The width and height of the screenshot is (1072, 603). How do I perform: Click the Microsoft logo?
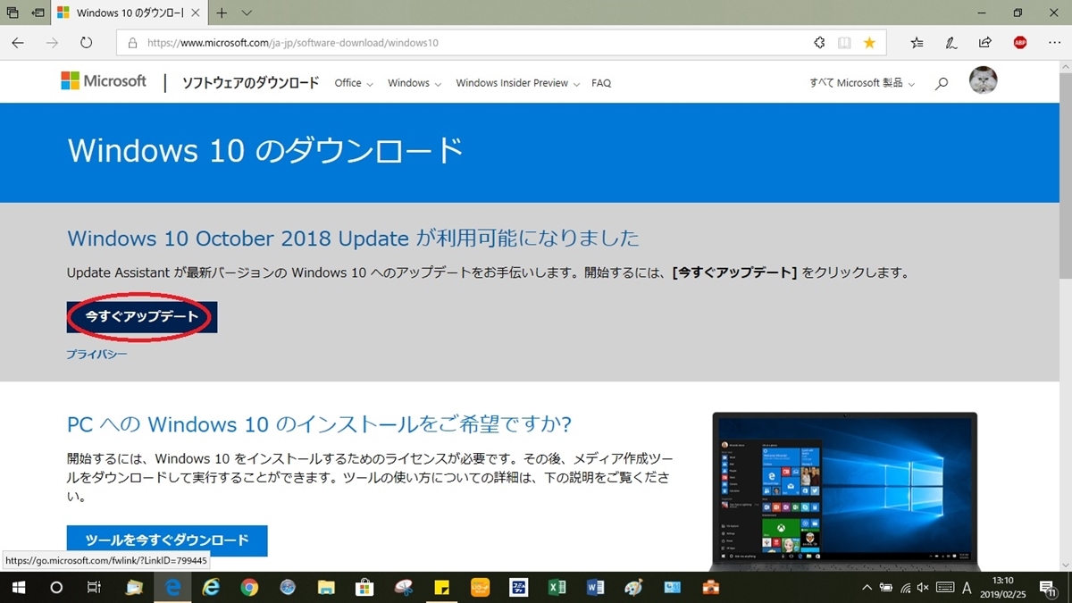pyautogui.click(x=104, y=81)
